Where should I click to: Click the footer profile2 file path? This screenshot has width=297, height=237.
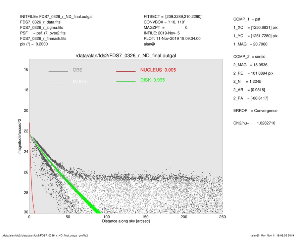coord(45,235)
